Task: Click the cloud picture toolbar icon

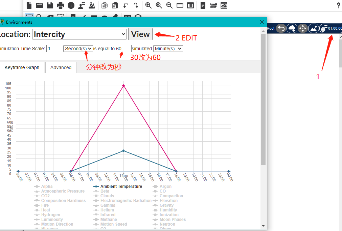Action: [x=224, y=5]
